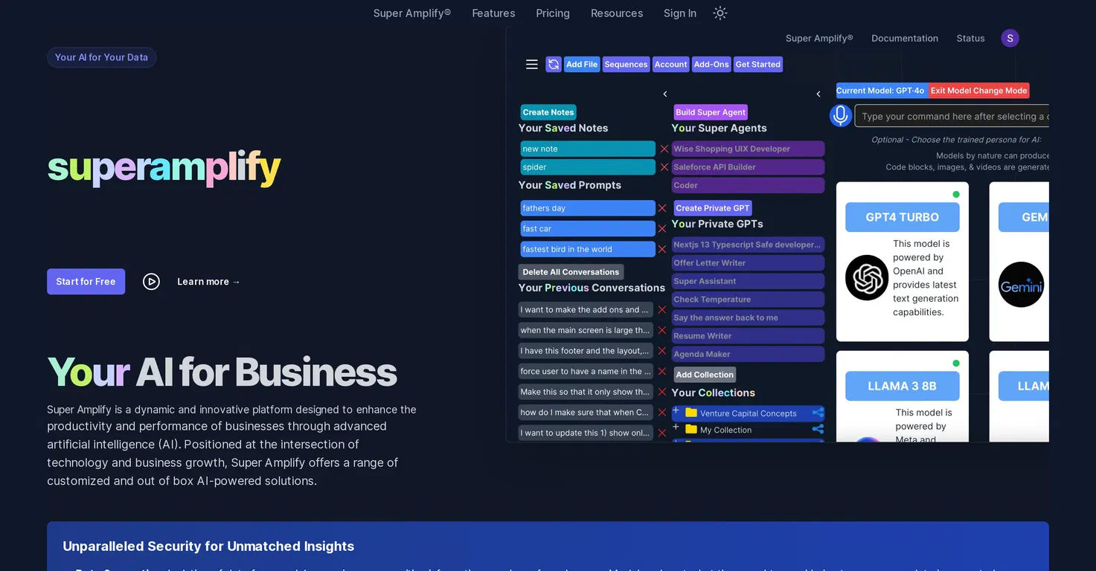
Task: Expand My Collection with plus sign
Action: pyautogui.click(x=676, y=427)
